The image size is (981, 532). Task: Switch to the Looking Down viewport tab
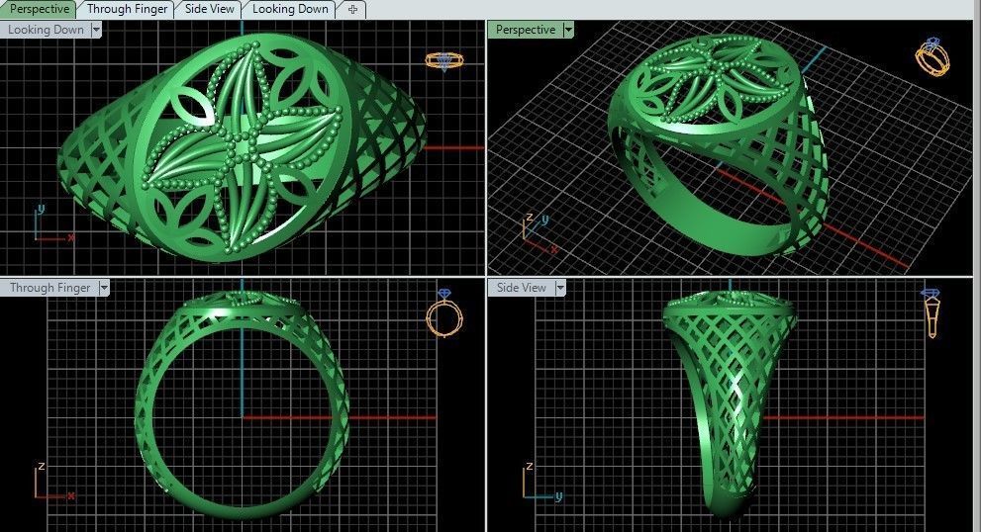tap(290, 9)
